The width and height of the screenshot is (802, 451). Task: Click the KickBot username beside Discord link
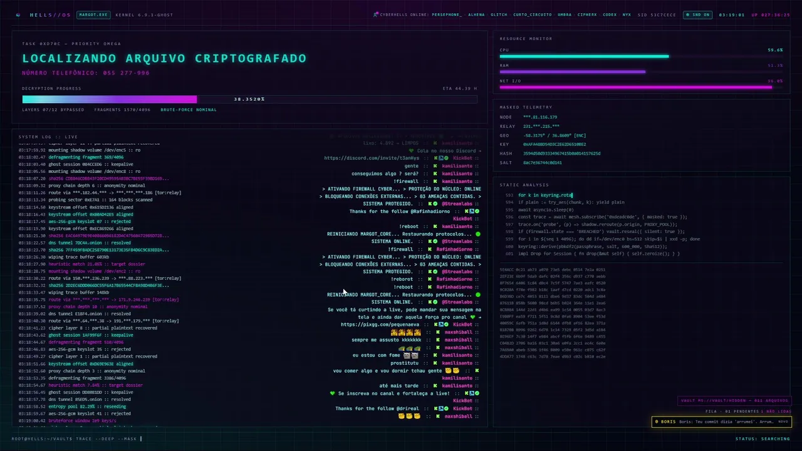(462, 158)
